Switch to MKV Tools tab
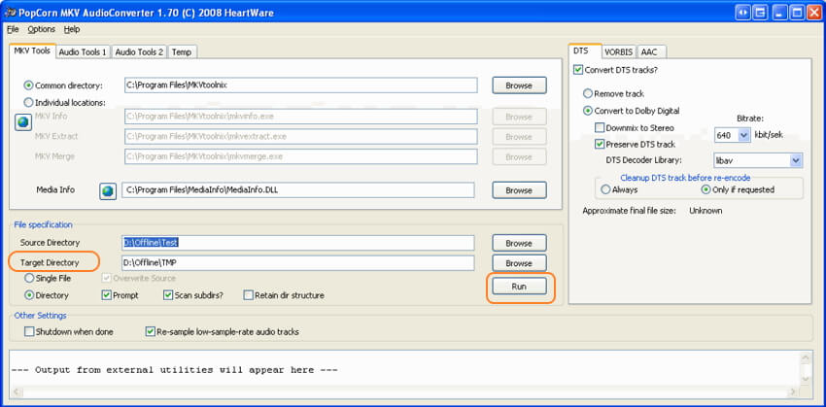The image size is (826, 407). point(33,51)
